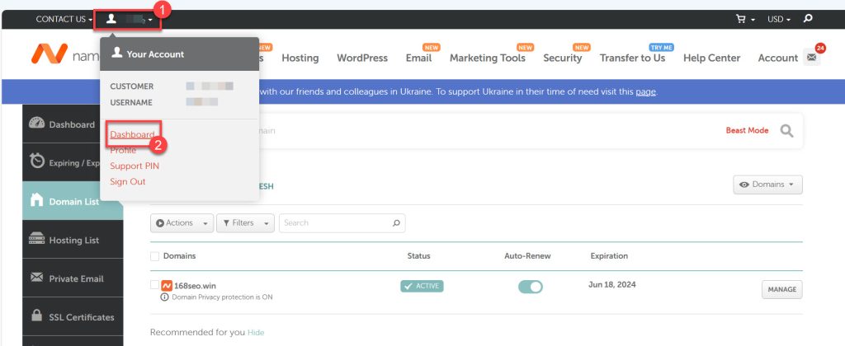Expand the Actions dropdown
This screenshot has width=845, height=346.
(182, 223)
